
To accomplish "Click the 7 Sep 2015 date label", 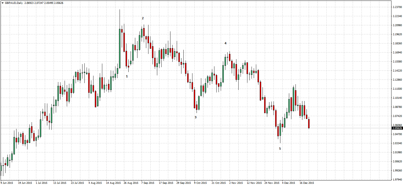I will tap(148, 183).
